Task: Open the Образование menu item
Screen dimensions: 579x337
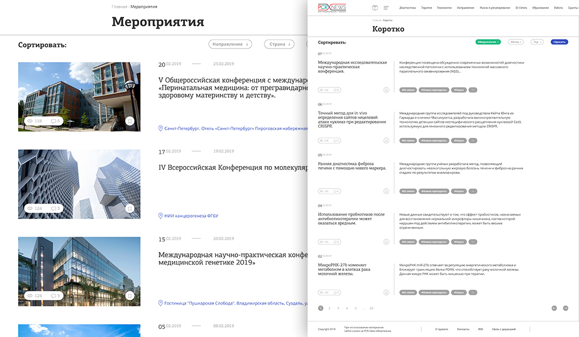Action: pos(540,8)
